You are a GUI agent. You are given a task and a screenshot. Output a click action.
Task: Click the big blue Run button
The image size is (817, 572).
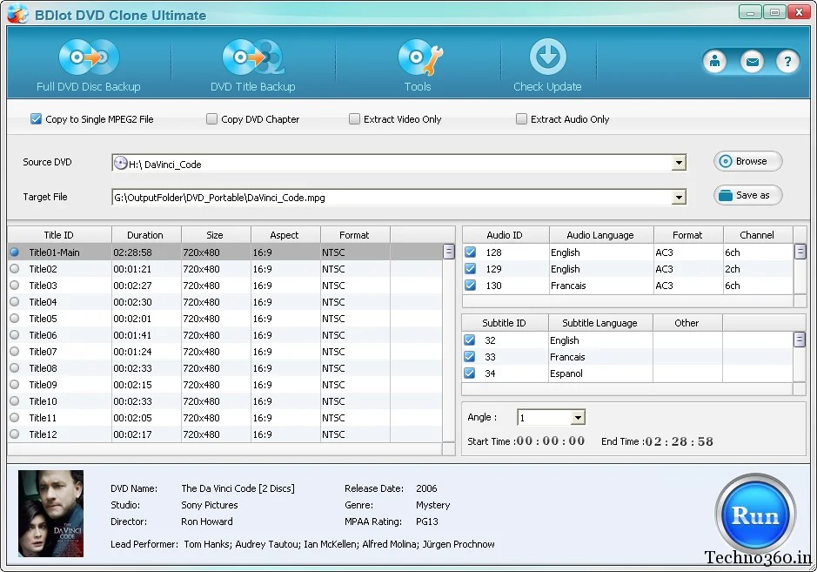pos(755,515)
